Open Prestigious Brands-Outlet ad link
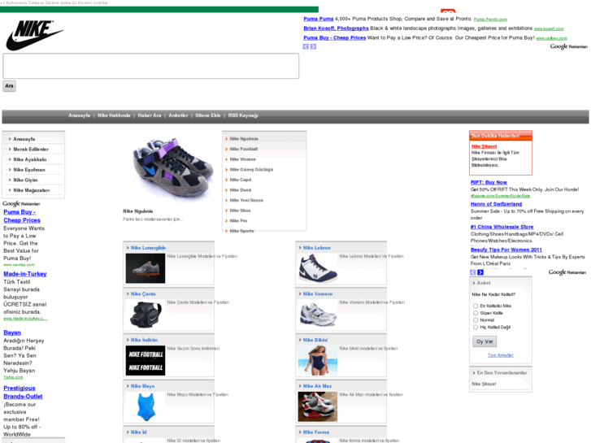The width and height of the screenshot is (591, 443). 23,392
